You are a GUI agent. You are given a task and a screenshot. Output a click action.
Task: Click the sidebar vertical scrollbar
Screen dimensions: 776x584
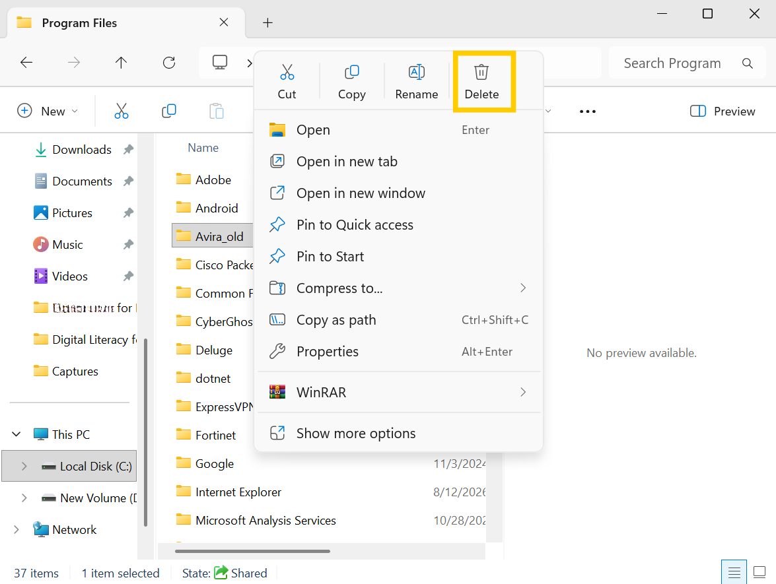pyautogui.click(x=145, y=433)
